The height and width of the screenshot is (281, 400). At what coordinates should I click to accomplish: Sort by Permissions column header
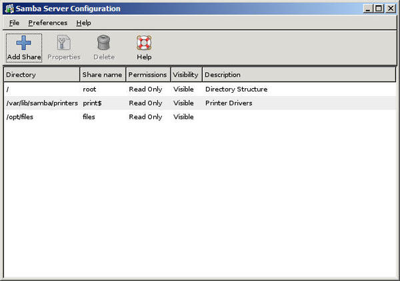pyautogui.click(x=148, y=75)
